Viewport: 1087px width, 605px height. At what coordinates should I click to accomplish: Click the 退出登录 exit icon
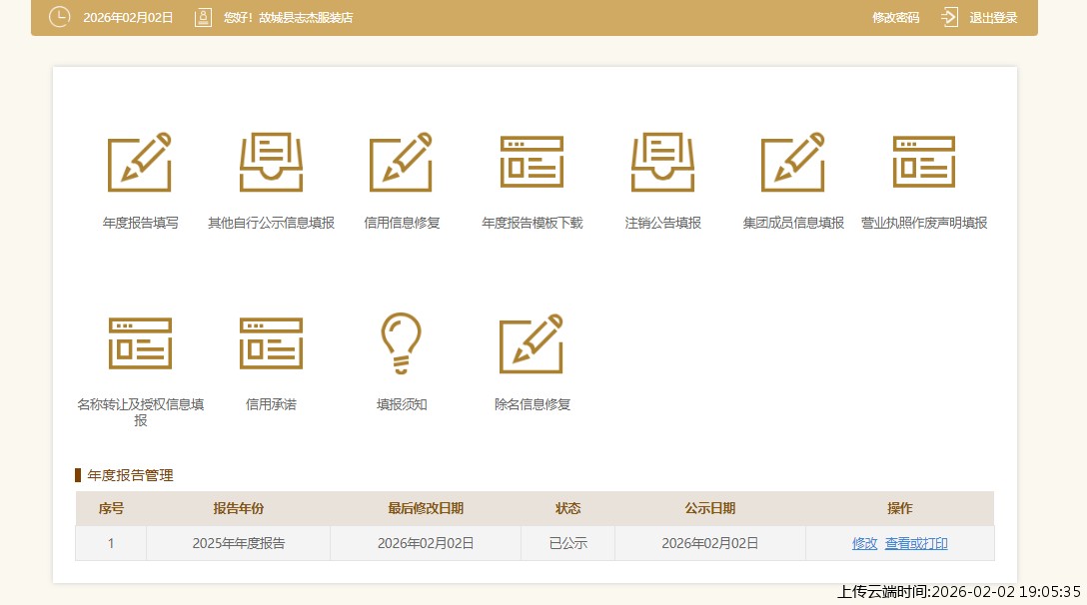(949, 17)
